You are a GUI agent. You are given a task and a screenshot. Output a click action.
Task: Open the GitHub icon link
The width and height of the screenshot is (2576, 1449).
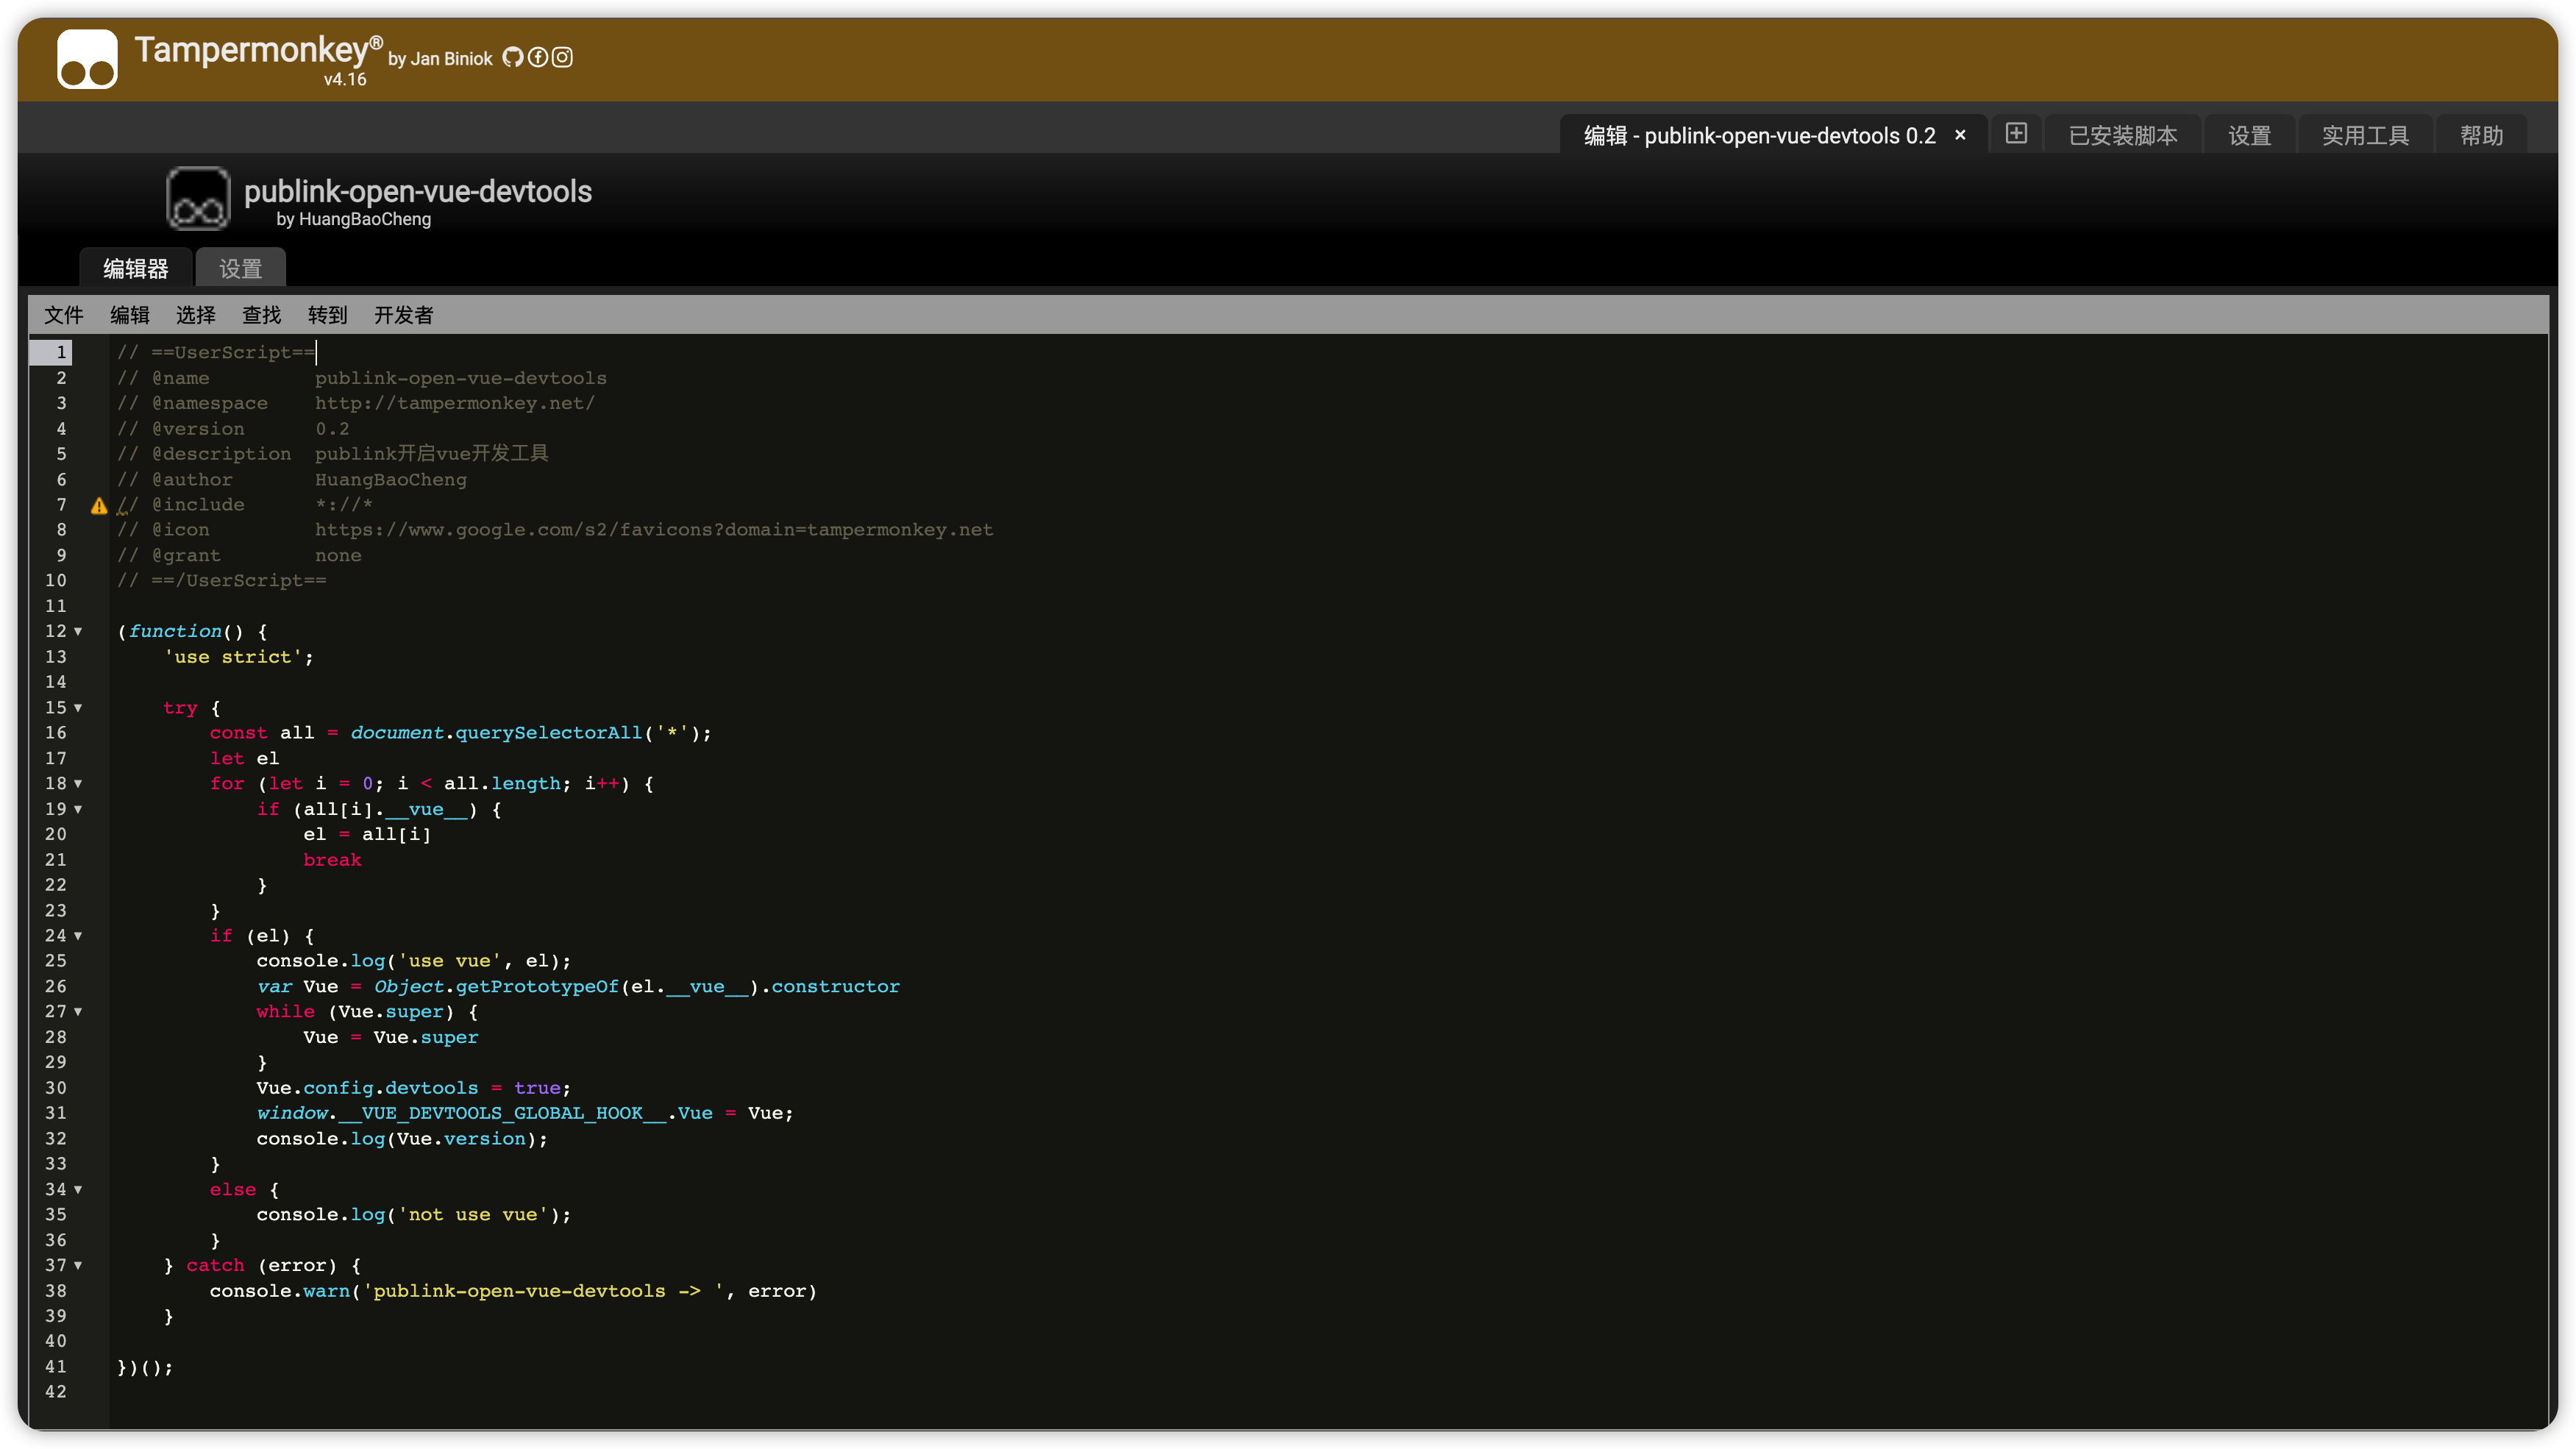(512, 57)
